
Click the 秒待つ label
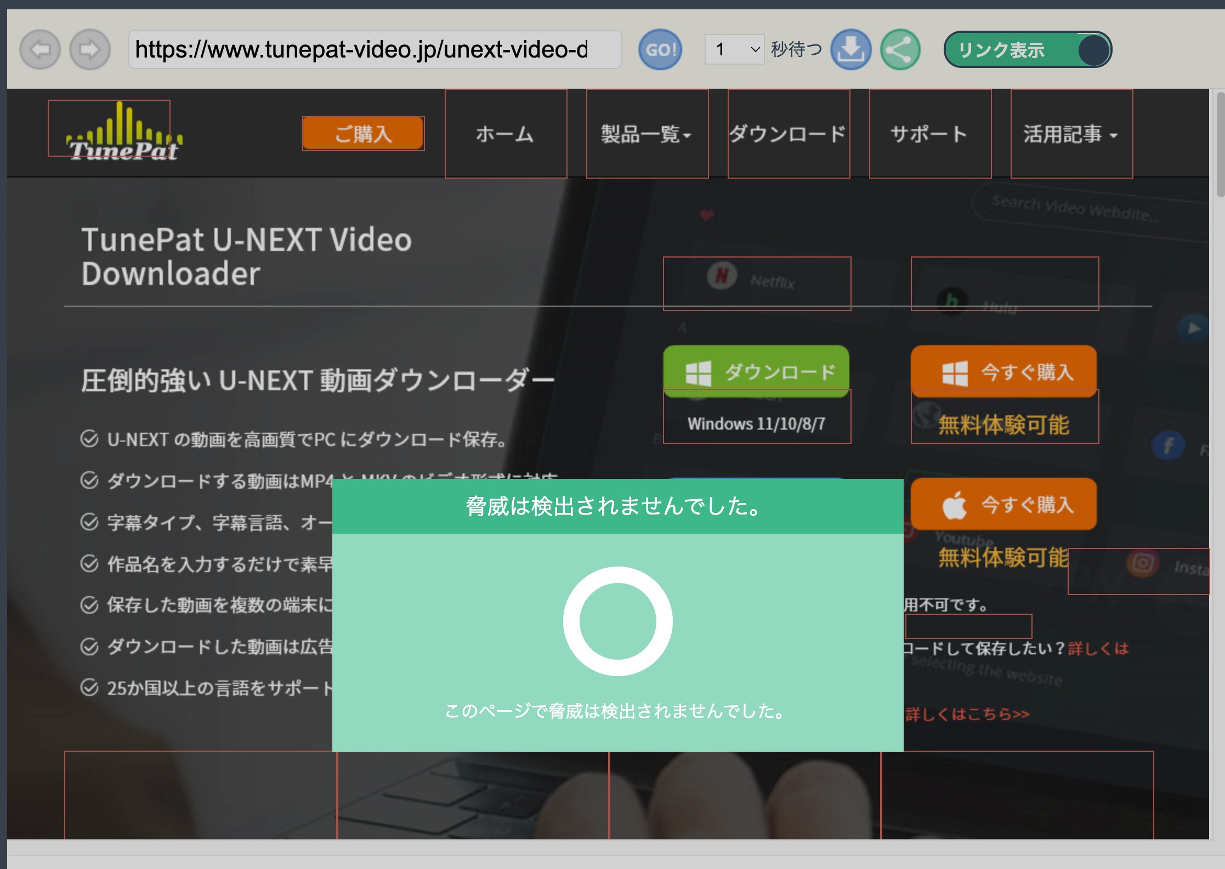tap(796, 50)
